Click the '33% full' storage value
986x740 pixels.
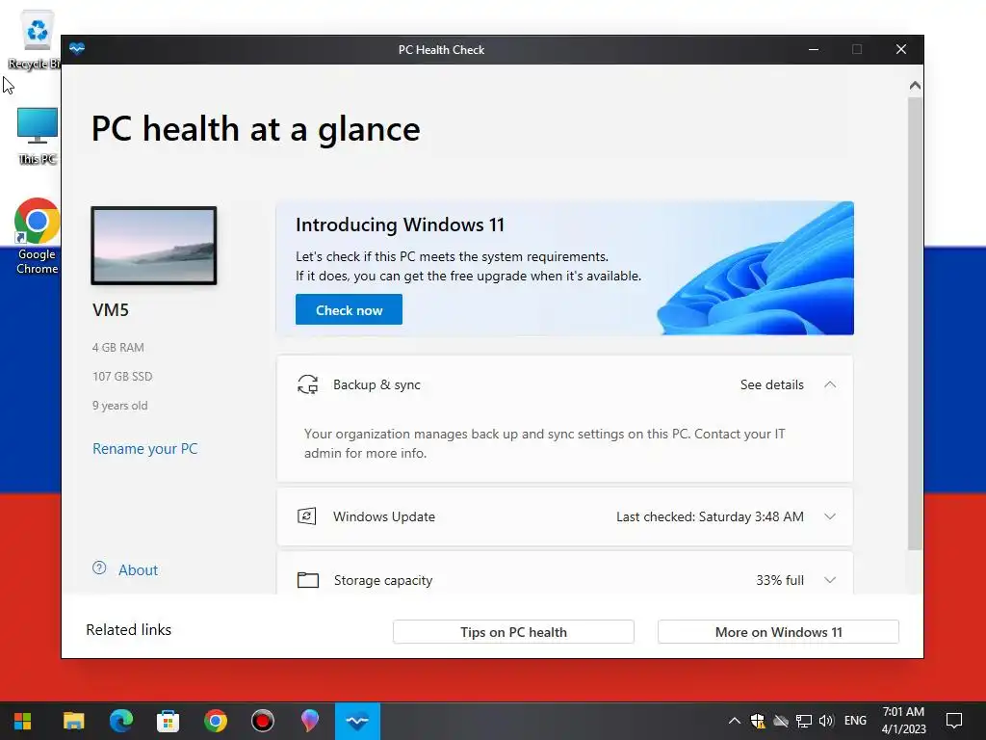[x=780, y=580]
